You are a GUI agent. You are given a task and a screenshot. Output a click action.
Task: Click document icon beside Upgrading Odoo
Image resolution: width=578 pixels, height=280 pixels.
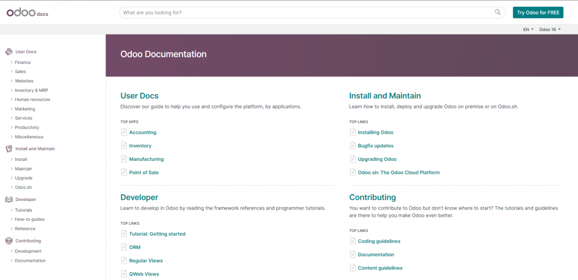[353, 159]
